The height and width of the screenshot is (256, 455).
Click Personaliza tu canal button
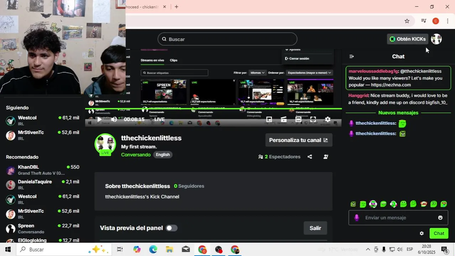click(299, 140)
